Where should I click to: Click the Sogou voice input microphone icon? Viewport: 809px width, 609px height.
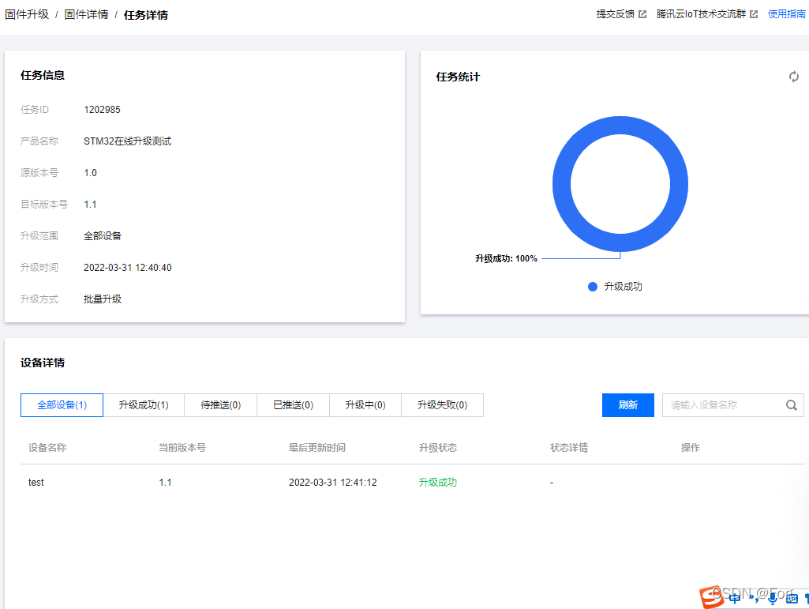(x=772, y=598)
